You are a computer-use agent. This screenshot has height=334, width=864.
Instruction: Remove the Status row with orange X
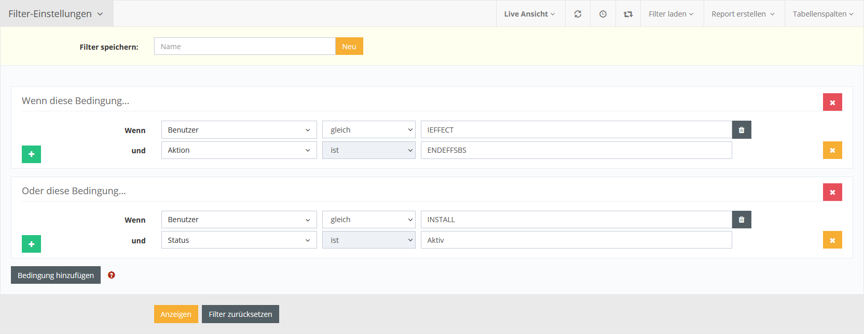click(832, 240)
